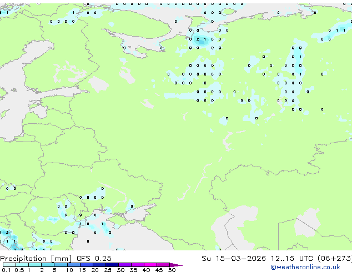
Task: Click the Lake Ladoga gray shape
Action: click(98, 84)
